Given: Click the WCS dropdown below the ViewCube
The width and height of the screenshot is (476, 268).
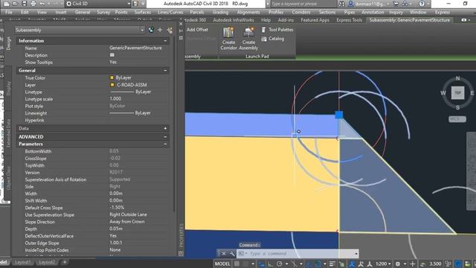Looking at the screenshot, I should (457, 119).
